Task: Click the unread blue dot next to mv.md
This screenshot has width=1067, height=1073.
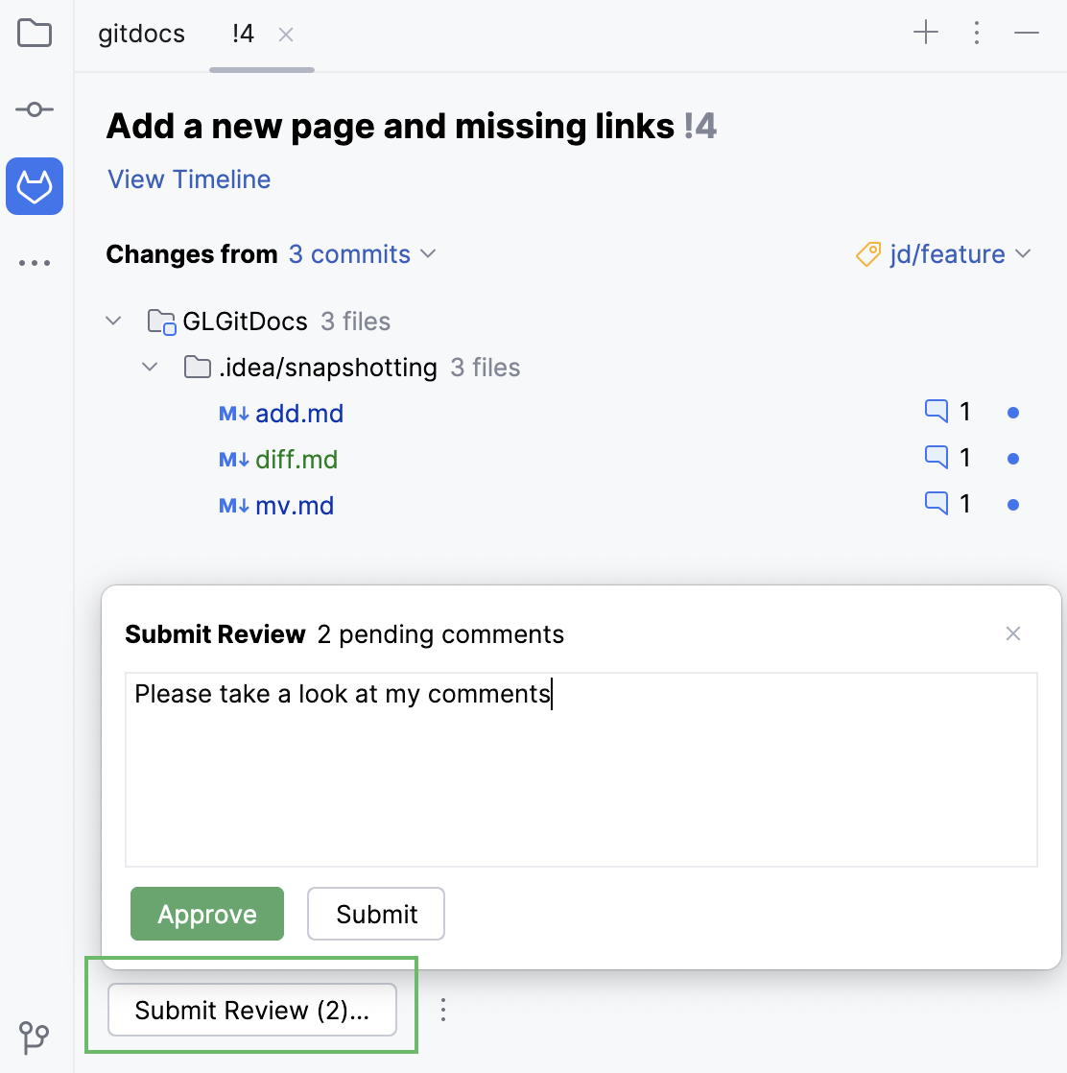Action: pos(1013,503)
